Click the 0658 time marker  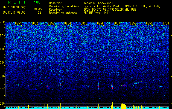tap(133, 23)
